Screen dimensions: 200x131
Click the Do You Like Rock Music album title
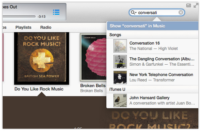(39, 89)
